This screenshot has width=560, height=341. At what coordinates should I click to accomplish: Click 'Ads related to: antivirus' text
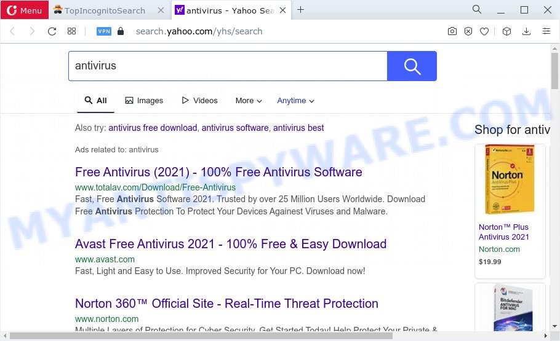pyautogui.click(x=117, y=150)
